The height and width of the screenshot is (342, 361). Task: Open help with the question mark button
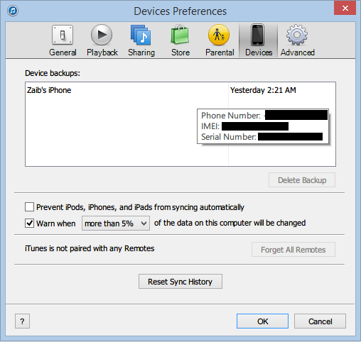pyautogui.click(x=22, y=321)
